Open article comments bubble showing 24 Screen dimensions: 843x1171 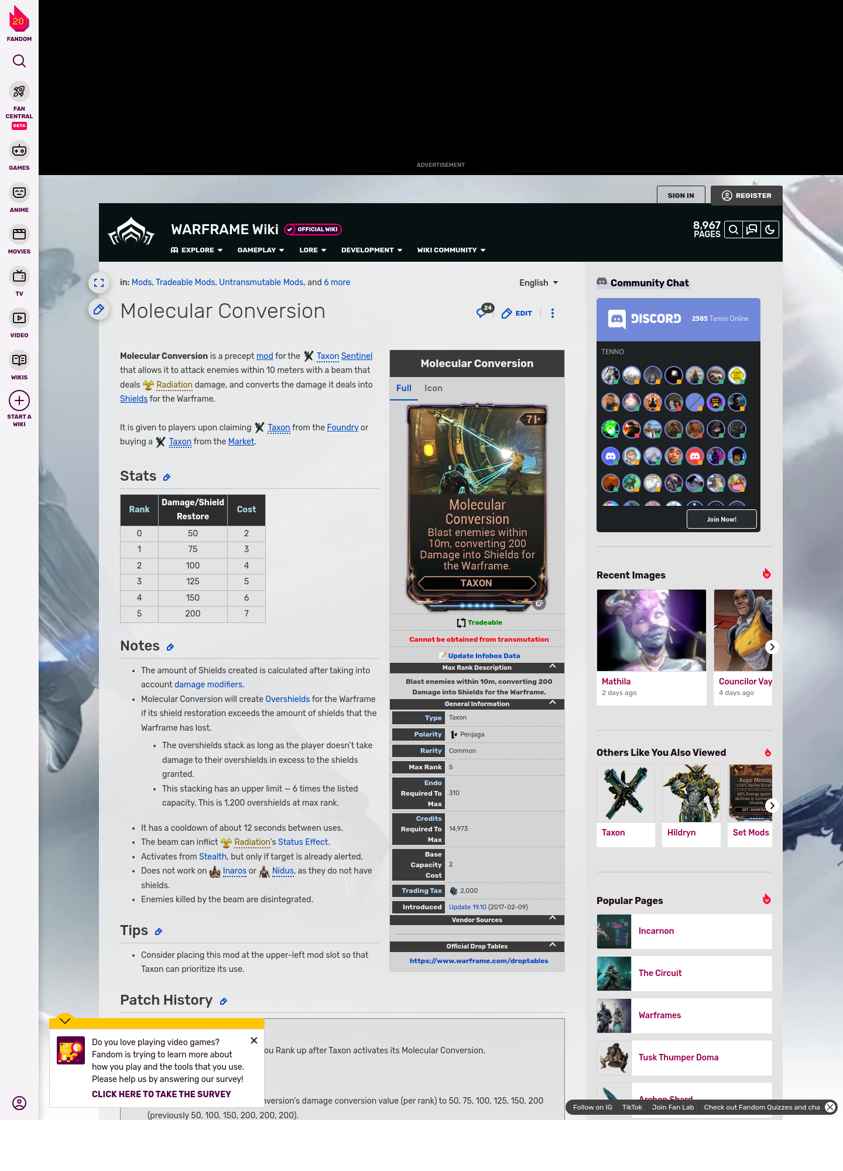[483, 312]
